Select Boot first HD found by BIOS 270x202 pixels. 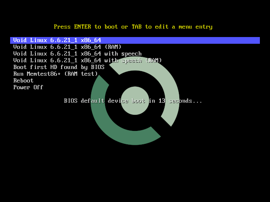[x=59, y=67]
